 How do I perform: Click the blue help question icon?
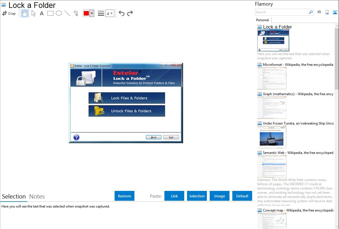(76, 137)
